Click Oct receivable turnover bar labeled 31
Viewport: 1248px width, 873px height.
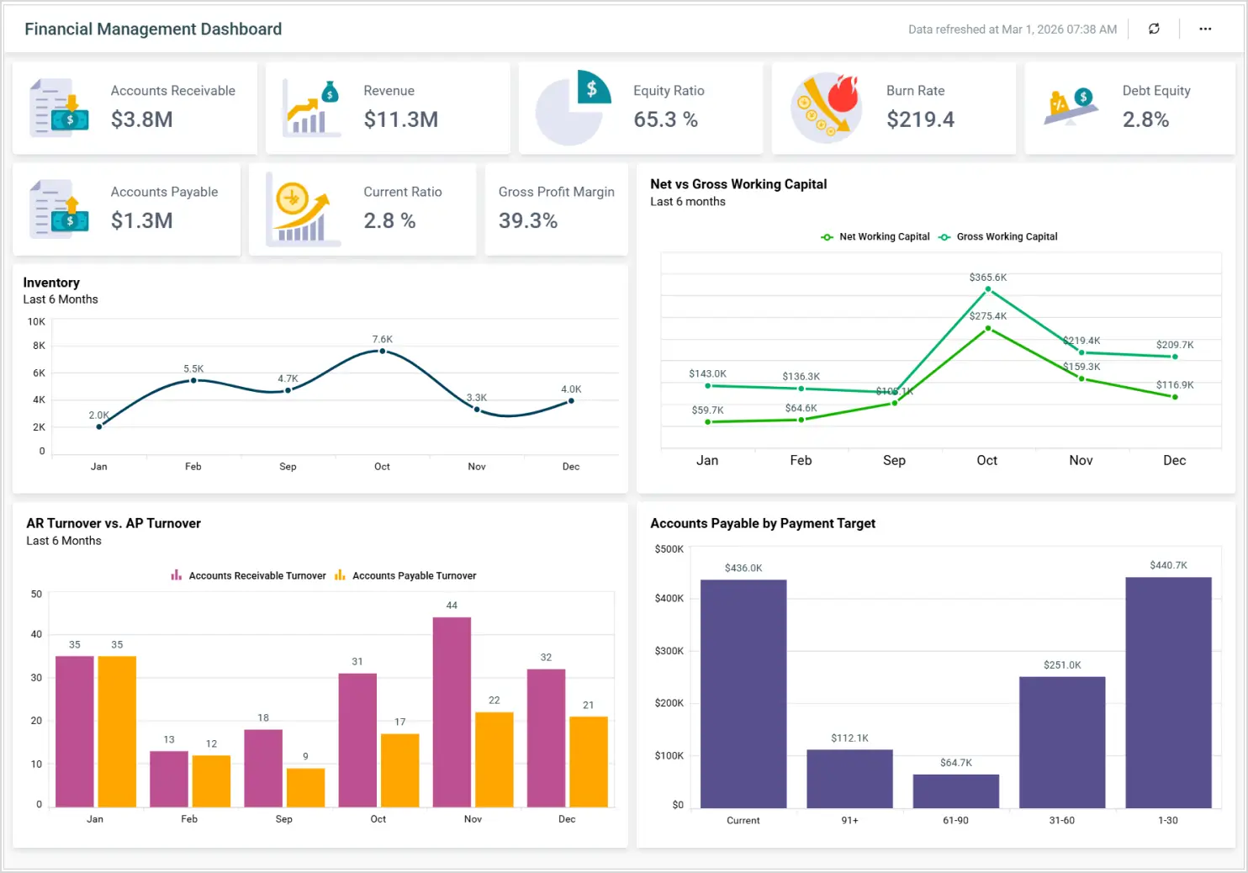click(x=357, y=740)
